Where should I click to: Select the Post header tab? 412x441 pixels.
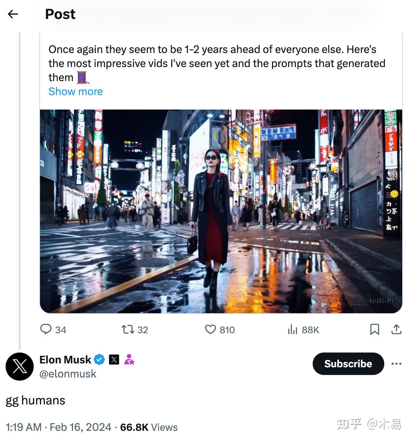tap(60, 14)
